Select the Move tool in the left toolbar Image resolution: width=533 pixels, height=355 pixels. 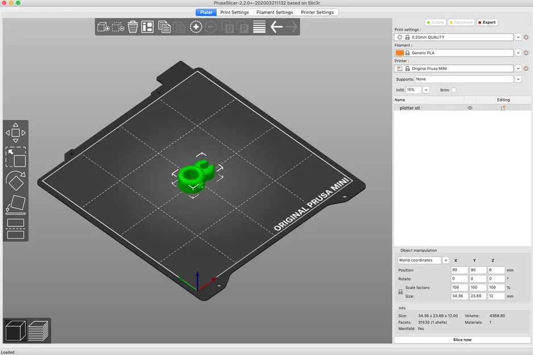(15, 133)
